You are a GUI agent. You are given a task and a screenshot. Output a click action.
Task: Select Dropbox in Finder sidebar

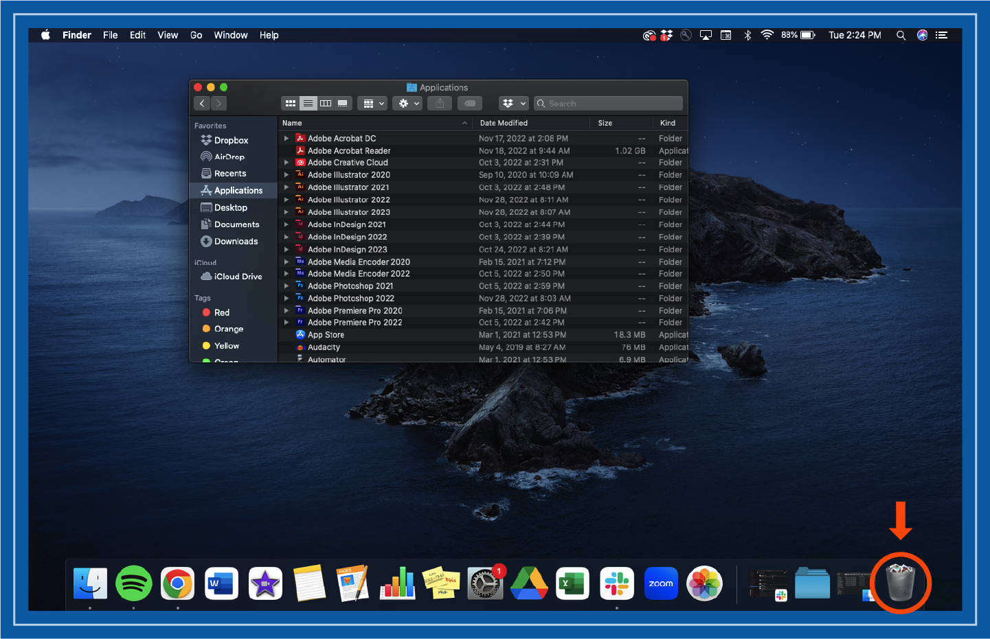click(x=232, y=140)
